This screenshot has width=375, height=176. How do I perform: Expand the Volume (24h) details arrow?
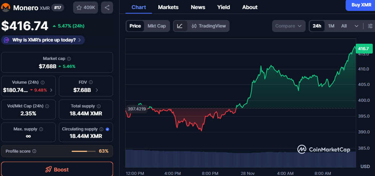[x=51, y=90]
